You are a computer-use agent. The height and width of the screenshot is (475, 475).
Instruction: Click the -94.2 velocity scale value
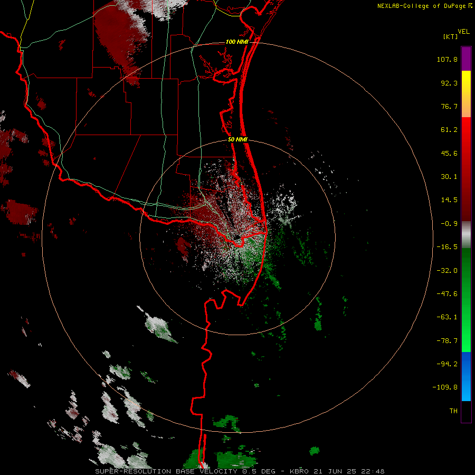point(447,364)
